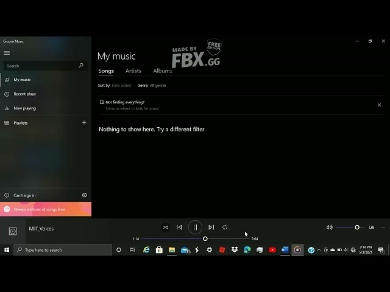Show hidden system tray icons

click(x=319, y=250)
